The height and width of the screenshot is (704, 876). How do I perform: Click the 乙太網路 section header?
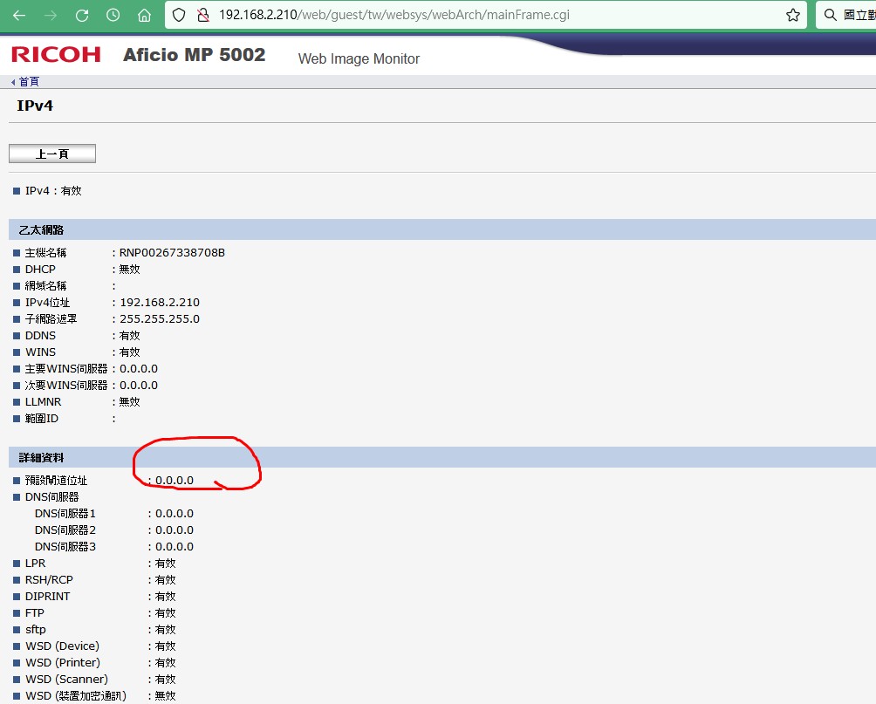[x=42, y=230]
